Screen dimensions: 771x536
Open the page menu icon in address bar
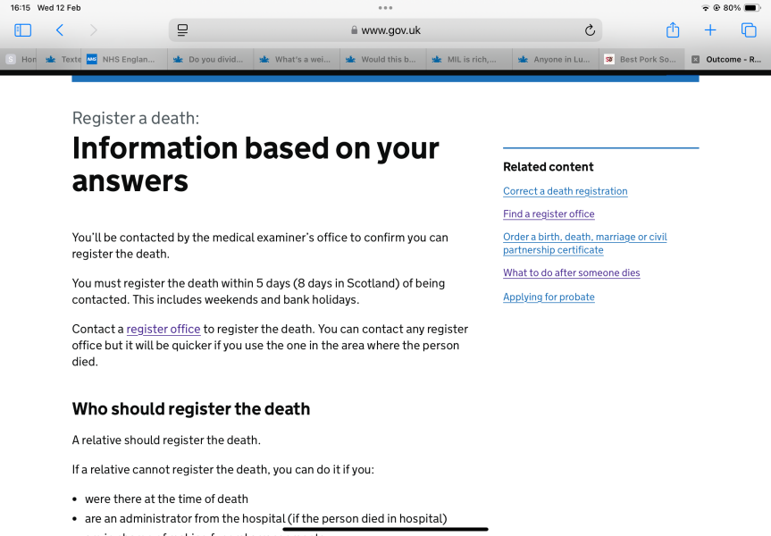pyautogui.click(x=182, y=30)
